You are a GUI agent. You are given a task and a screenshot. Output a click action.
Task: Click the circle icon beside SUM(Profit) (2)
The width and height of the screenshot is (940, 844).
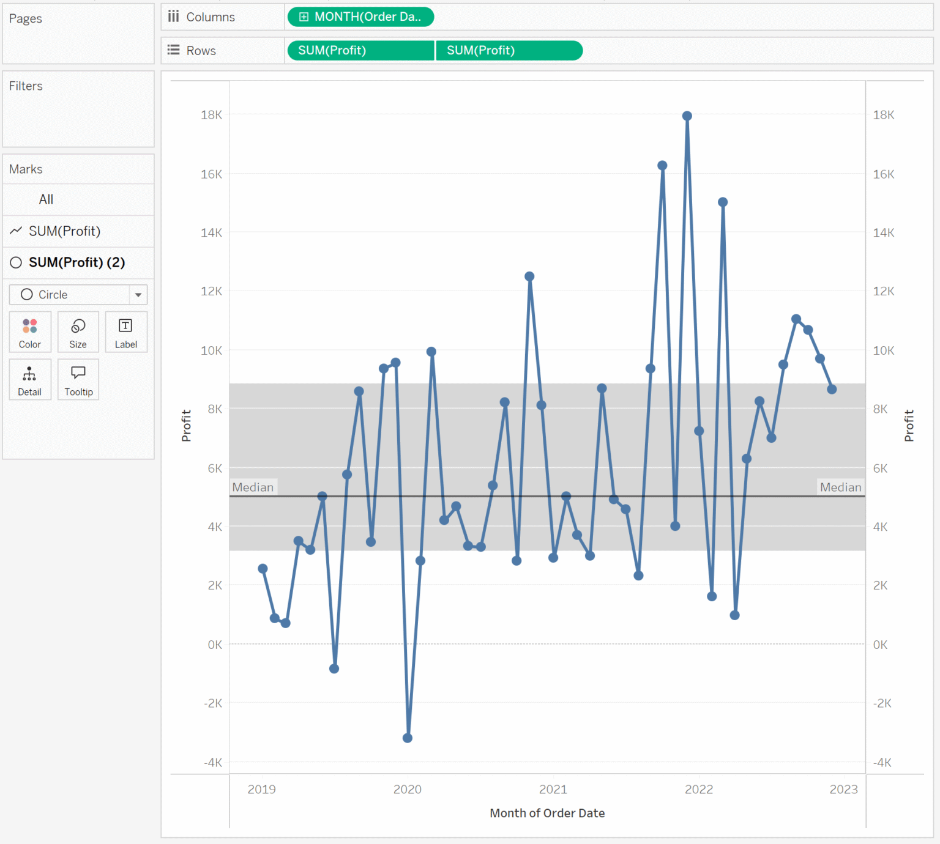(x=16, y=262)
